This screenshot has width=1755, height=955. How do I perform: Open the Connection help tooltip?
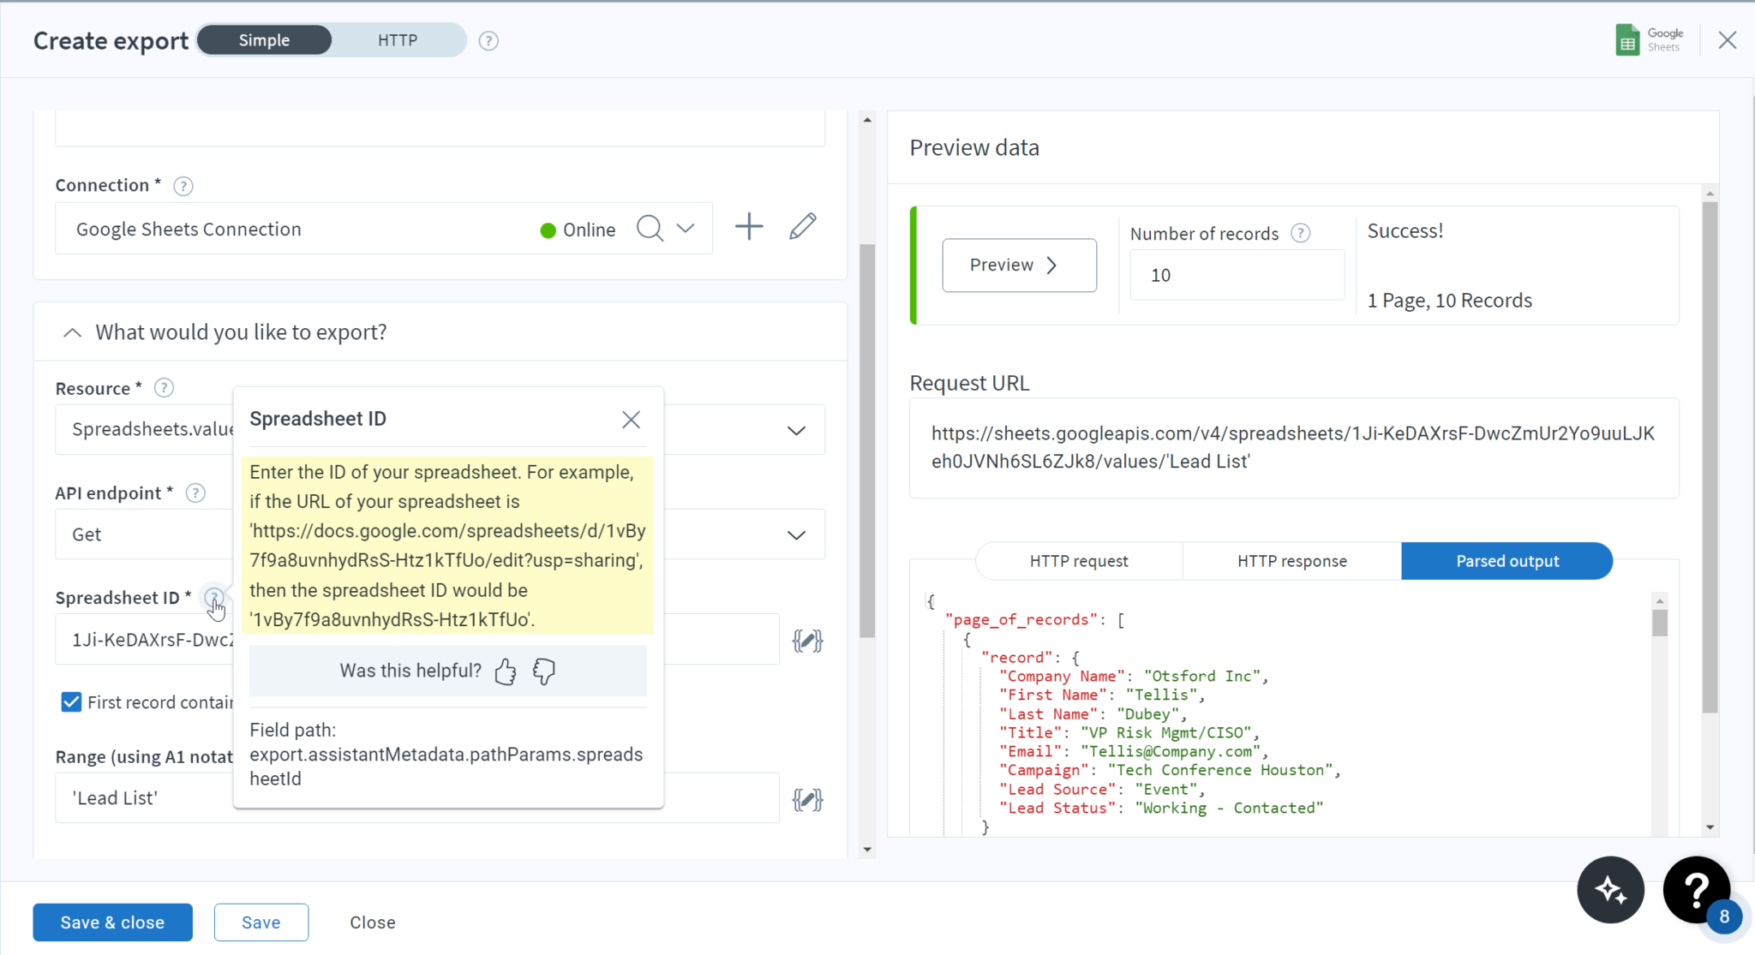pyautogui.click(x=183, y=185)
